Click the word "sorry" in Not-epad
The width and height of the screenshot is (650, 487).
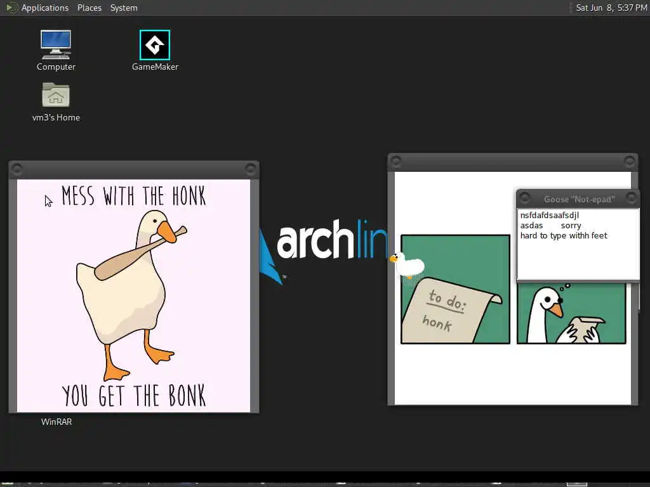pyautogui.click(x=571, y=226)
